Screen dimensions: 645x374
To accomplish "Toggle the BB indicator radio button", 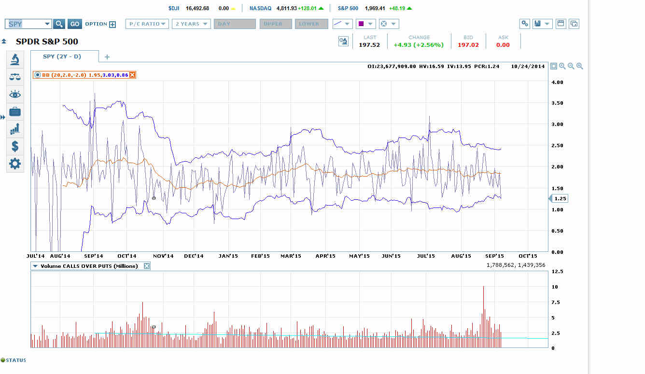I will coord(38,75).
